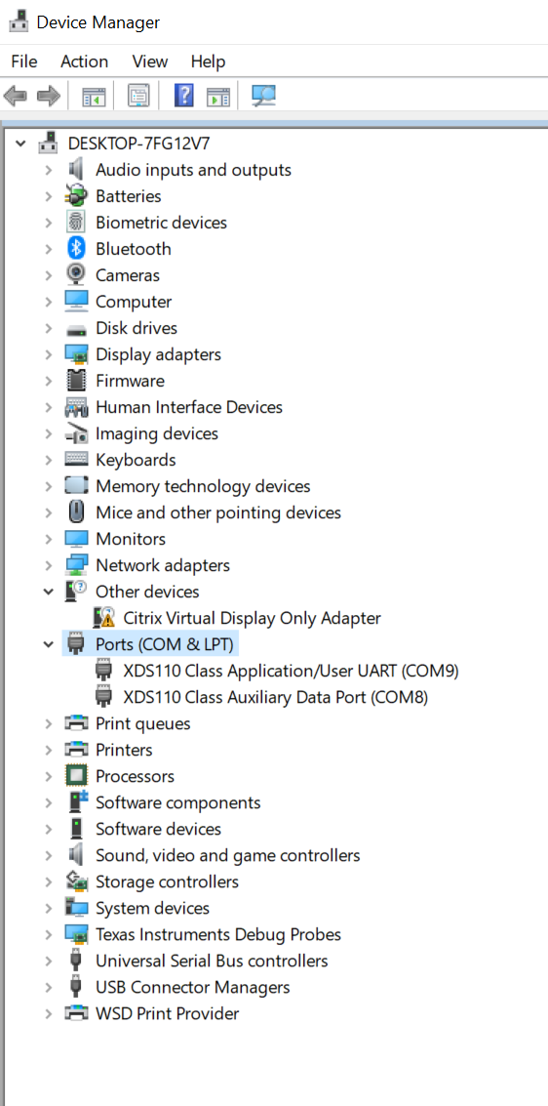The image size is (548, 1106).
Task: Open the Action menu
Action: click(x=85, y=61)
